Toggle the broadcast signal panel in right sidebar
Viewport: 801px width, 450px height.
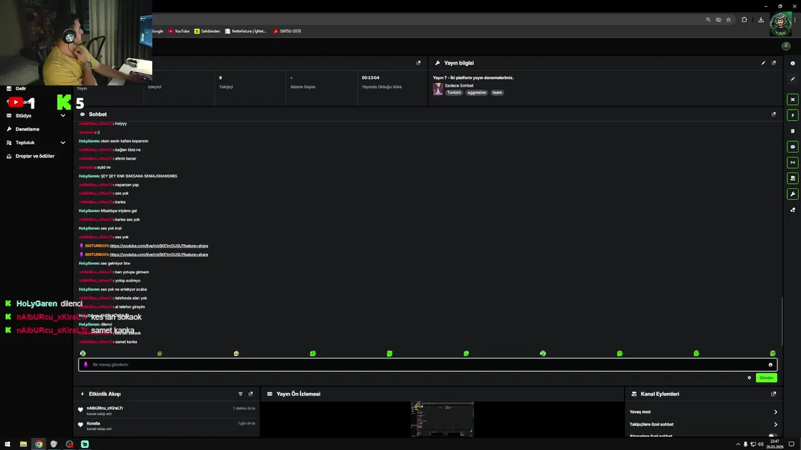(793, 162)
